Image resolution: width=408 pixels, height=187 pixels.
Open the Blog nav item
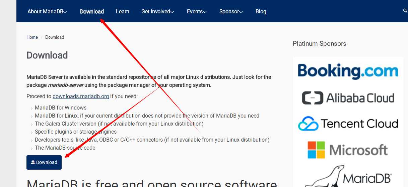click(x=261, y=11)
